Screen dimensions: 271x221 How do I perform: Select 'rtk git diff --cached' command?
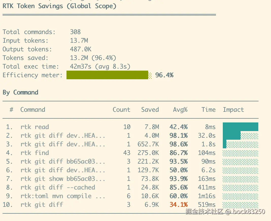[58, 187]
